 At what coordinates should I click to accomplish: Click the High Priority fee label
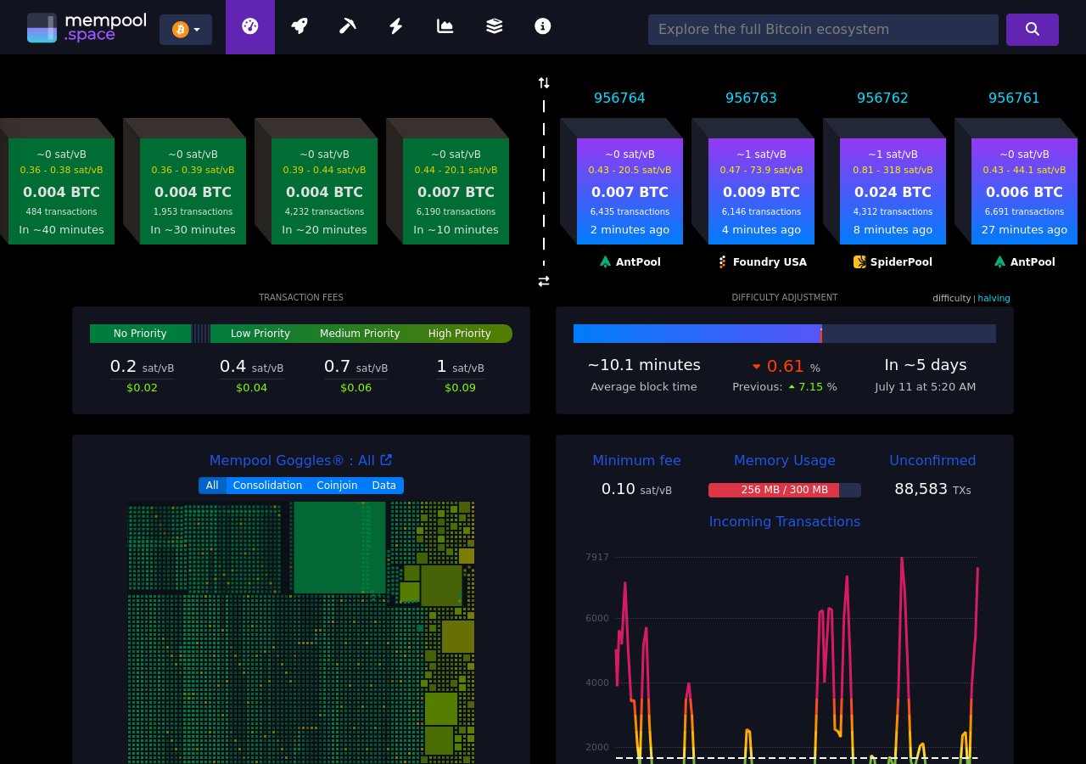tap(460, 334)
